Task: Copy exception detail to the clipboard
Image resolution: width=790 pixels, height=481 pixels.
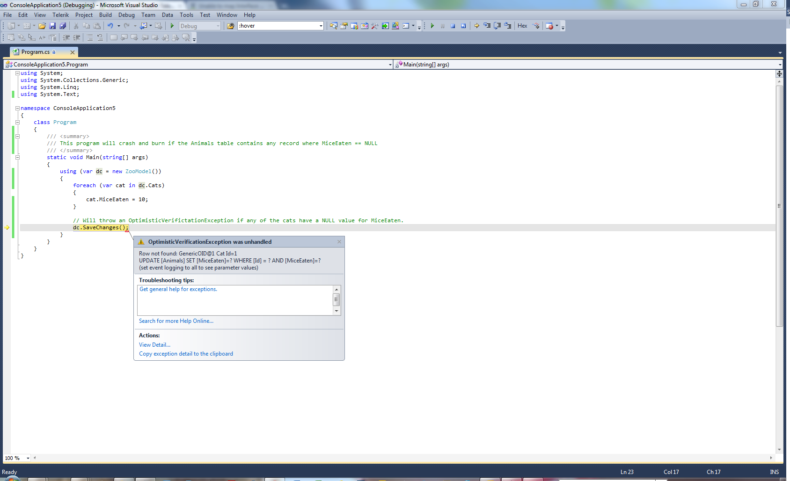Action: 186,354
